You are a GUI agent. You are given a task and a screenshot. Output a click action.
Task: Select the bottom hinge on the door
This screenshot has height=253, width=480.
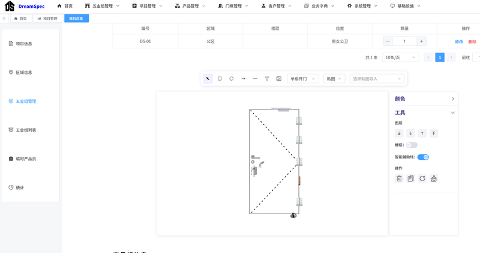(x=299, y=202)
